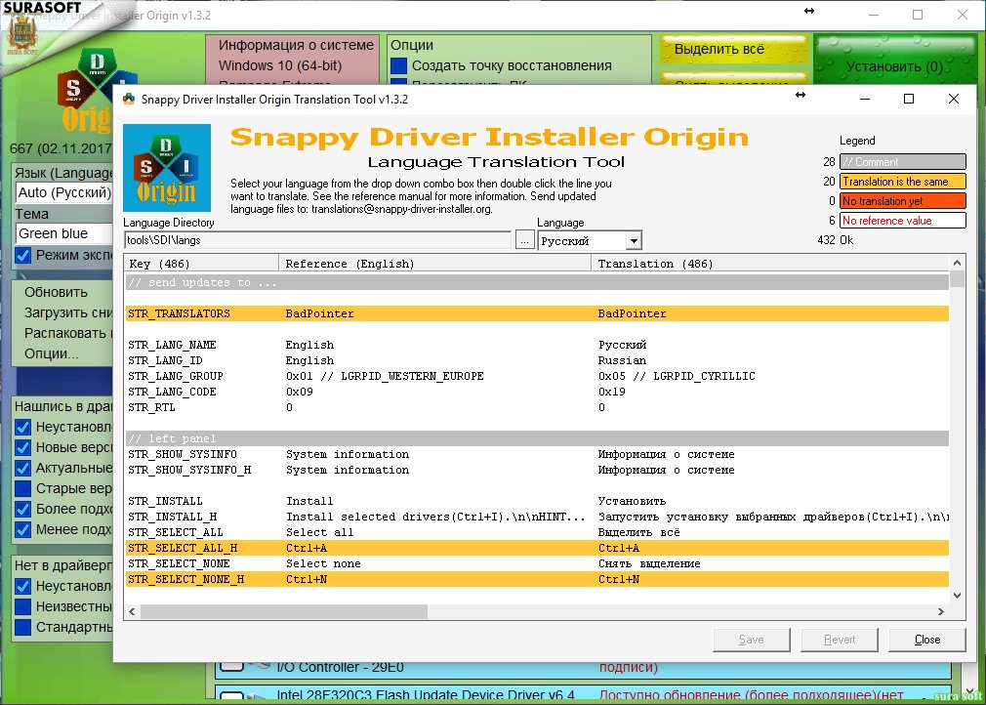This screenshot has width=986, height=705.
Task: Toggle the 'Создать точку восстановления' checkbox
Action: [398, 66]
